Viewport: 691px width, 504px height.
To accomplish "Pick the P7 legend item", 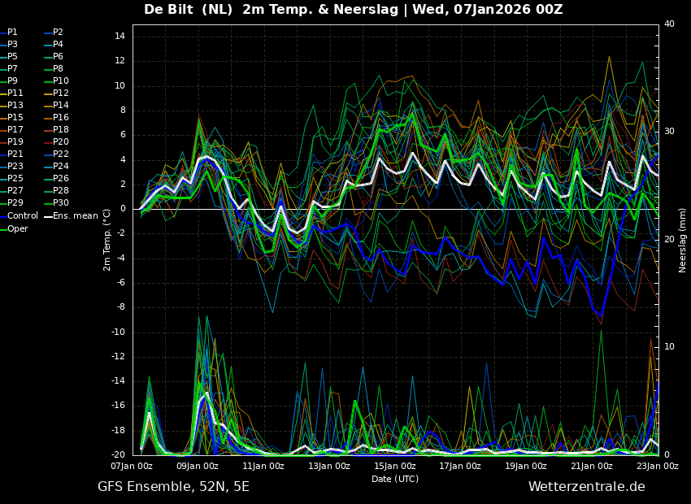I will (x=9, y=69).
